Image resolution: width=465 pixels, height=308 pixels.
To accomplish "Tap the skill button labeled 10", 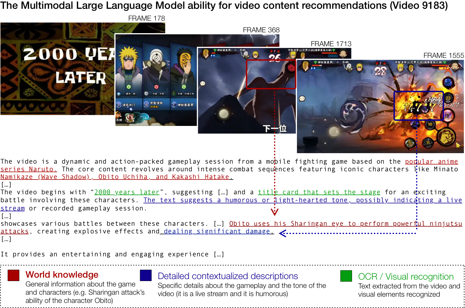I will [x=430, y=124].
